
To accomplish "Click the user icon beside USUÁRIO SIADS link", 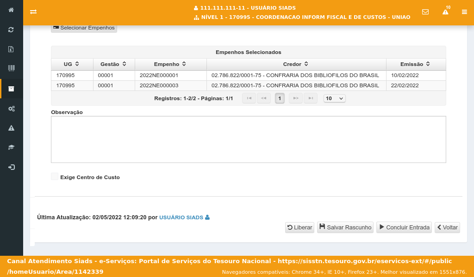I will click(207, 217).
